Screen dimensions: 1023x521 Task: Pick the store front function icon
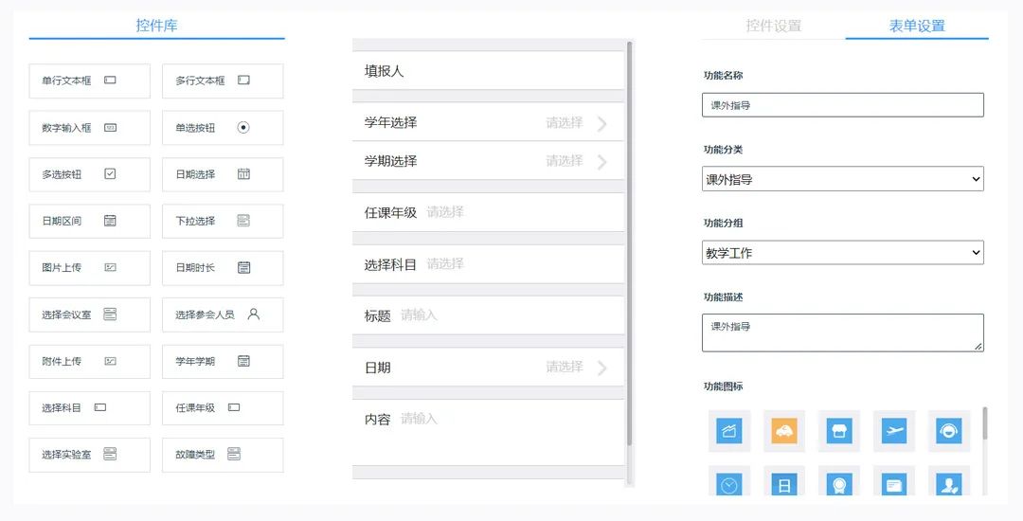point(839,431)
